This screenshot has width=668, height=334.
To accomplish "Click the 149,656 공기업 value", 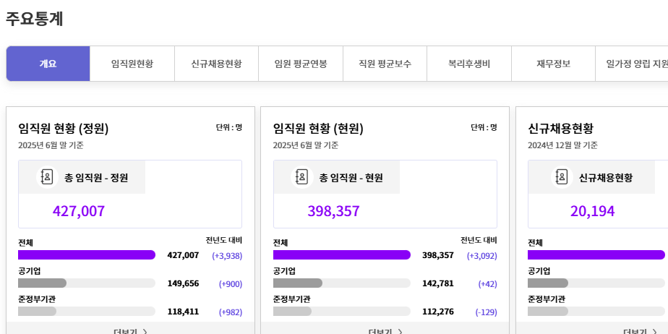I will point(183,283).
